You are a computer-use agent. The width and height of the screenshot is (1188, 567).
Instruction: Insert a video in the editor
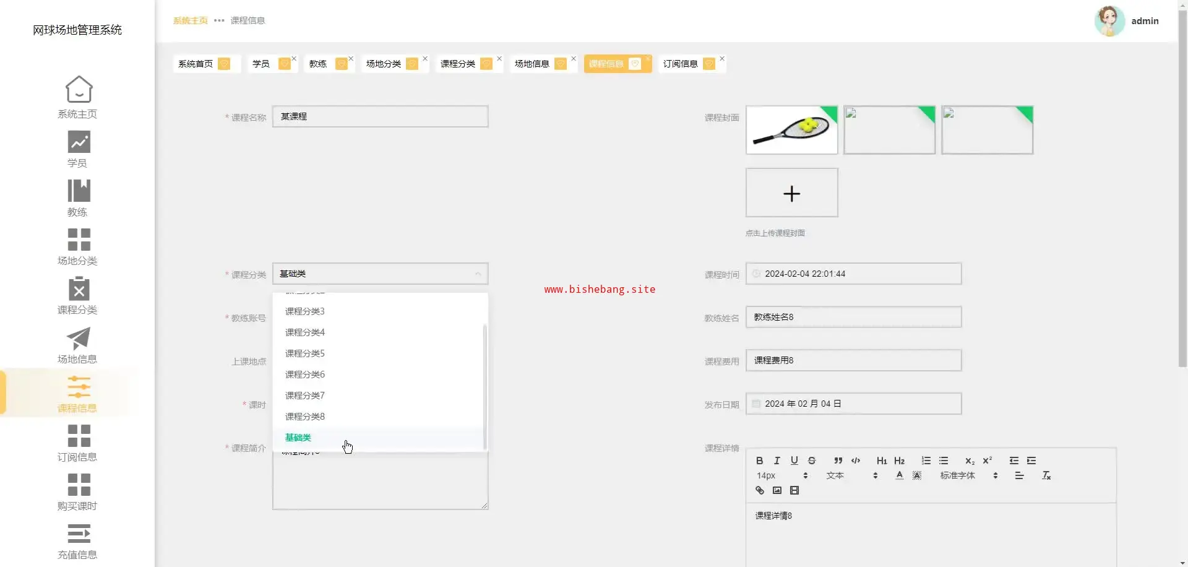794,490
